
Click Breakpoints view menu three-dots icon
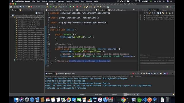click(x=172, y=13)
